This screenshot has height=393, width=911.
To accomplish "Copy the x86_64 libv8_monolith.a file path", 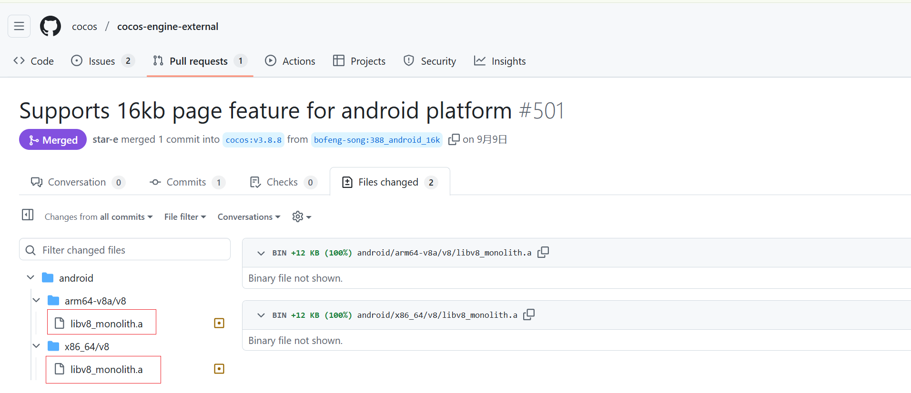I will pos(529,314).
